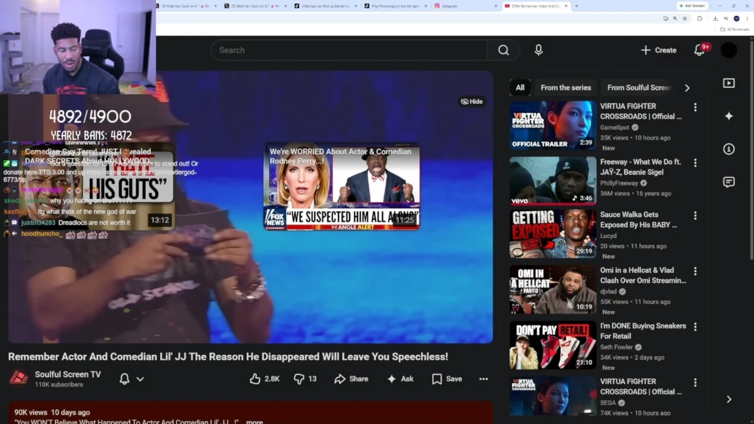754x424 pixels.
Task: Select 'From Soulful Screen' filter chip
Action: click(x=639, y=88)
